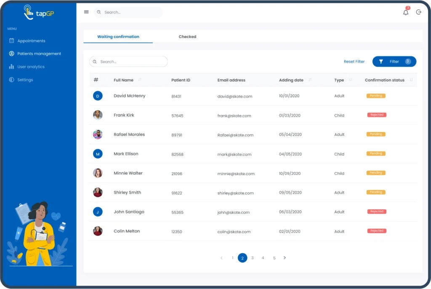Open the notifications bell icon
The width and height of the screenshot is (431, 289).
406,12
